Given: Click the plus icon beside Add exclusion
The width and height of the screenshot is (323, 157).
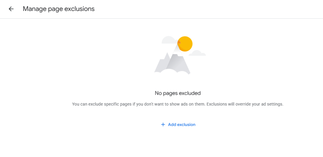Looking at the screenshot, I should click(163, 124).
